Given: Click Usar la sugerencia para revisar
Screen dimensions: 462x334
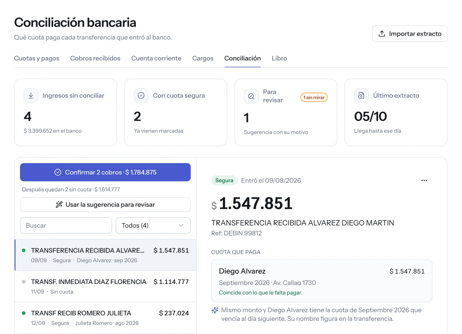Looking at the screenshot, I should point(105,204).
